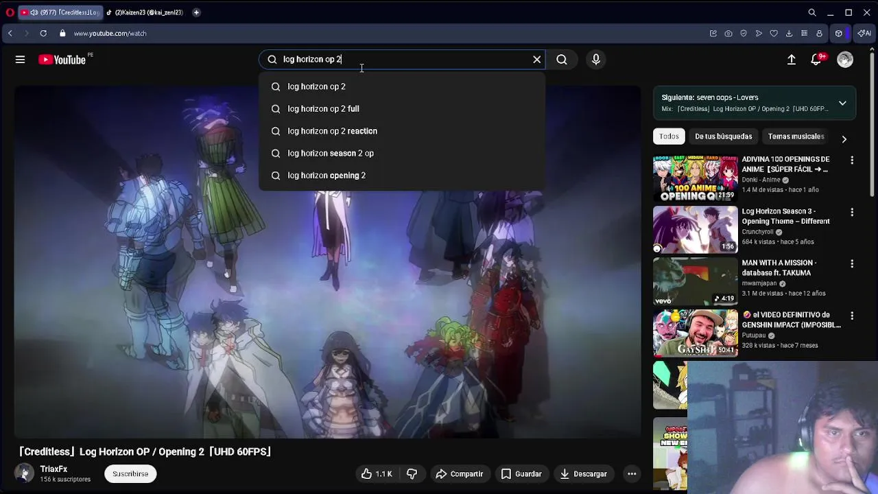Viewport: 878px width, 494px height.
Task: Choose suggestion "log horizon op 2 reaction"
Action: click(402, 131)
